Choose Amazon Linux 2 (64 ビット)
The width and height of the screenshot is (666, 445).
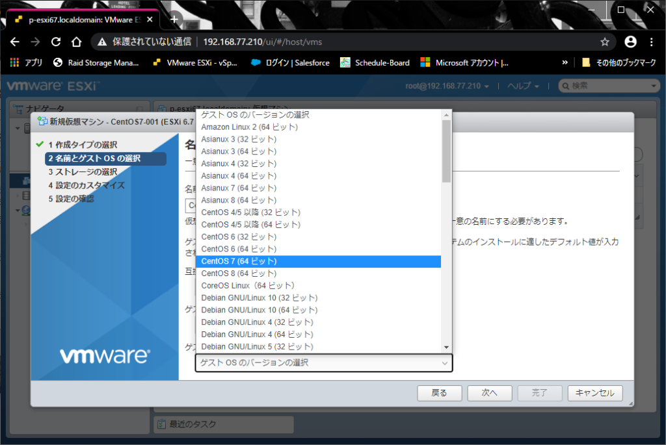(318, 127)
